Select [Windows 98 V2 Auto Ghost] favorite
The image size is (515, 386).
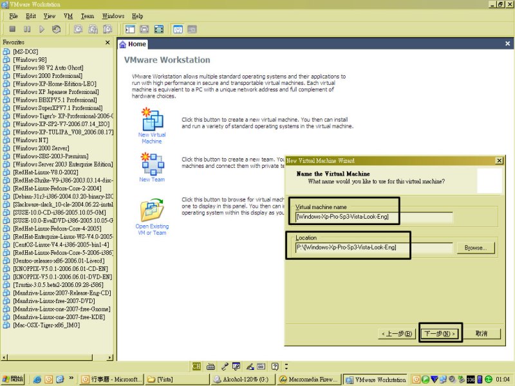pyautogui.click(x=48, y=68)
